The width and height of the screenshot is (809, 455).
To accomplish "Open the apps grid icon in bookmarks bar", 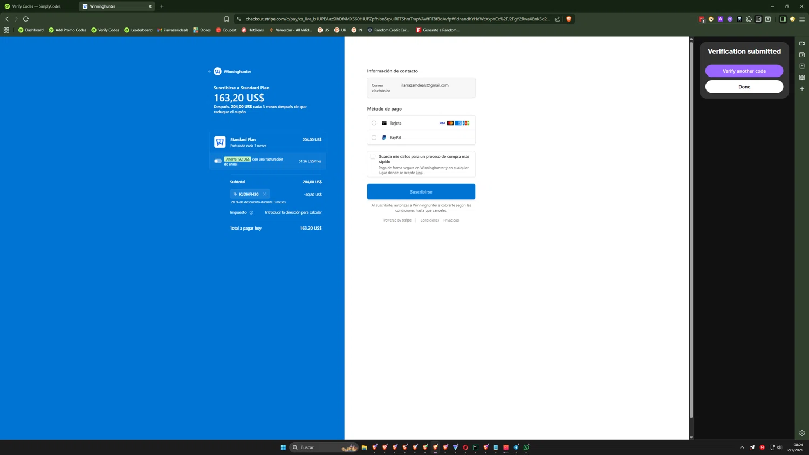I will click(6, 30).
